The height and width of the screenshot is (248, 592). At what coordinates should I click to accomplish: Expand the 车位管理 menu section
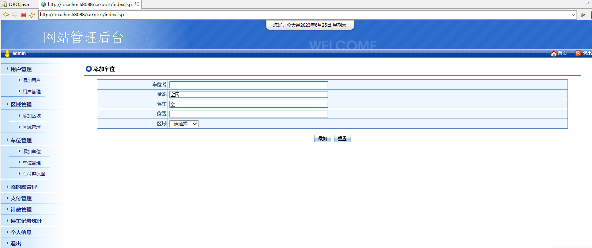21,140
